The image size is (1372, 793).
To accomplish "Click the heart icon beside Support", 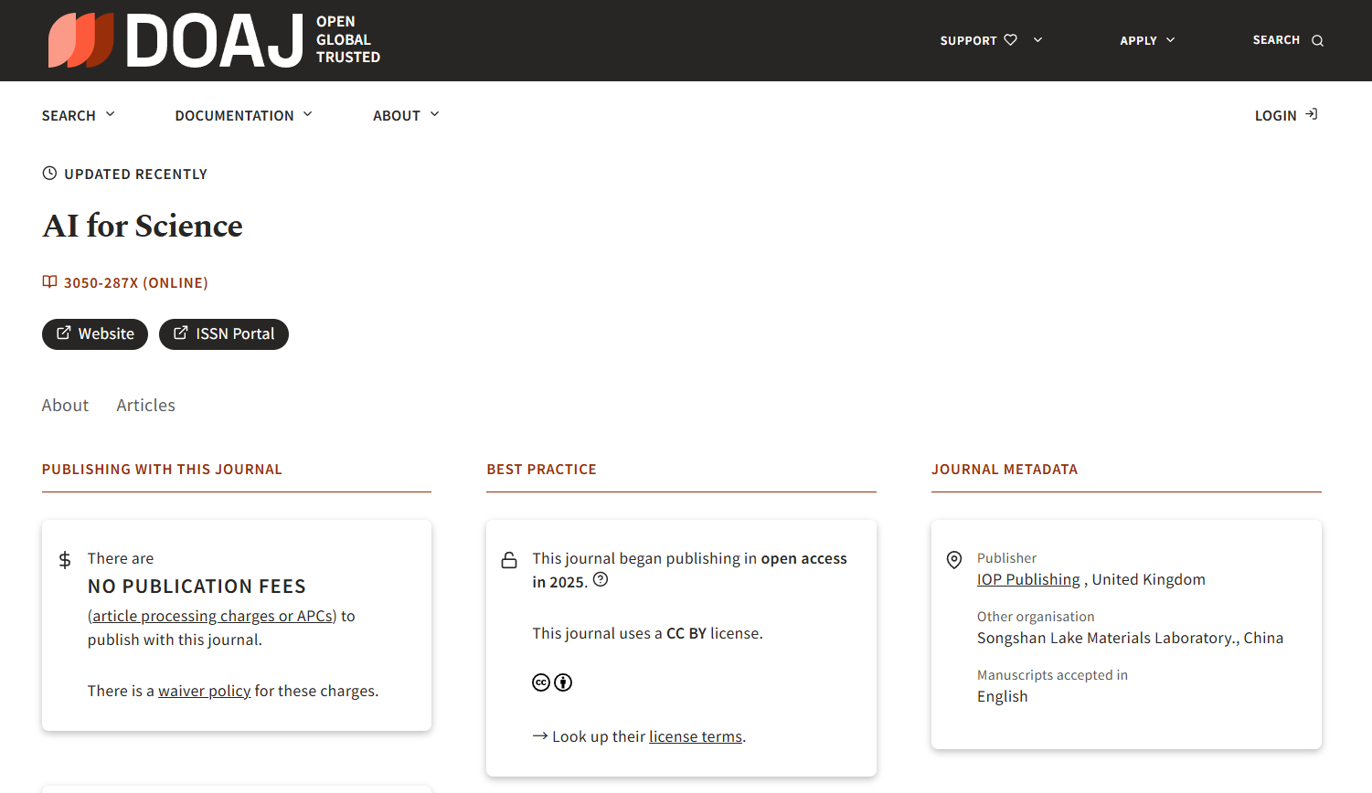I will pos(1010,40).
